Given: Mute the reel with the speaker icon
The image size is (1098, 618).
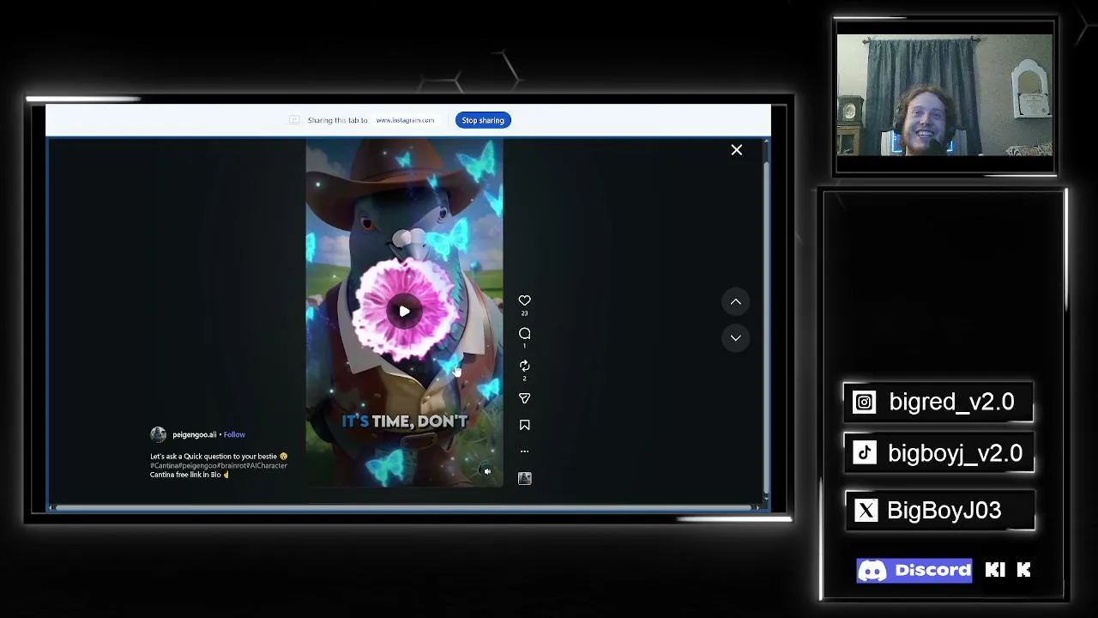Looking at the screenshot, I should 487,470.
